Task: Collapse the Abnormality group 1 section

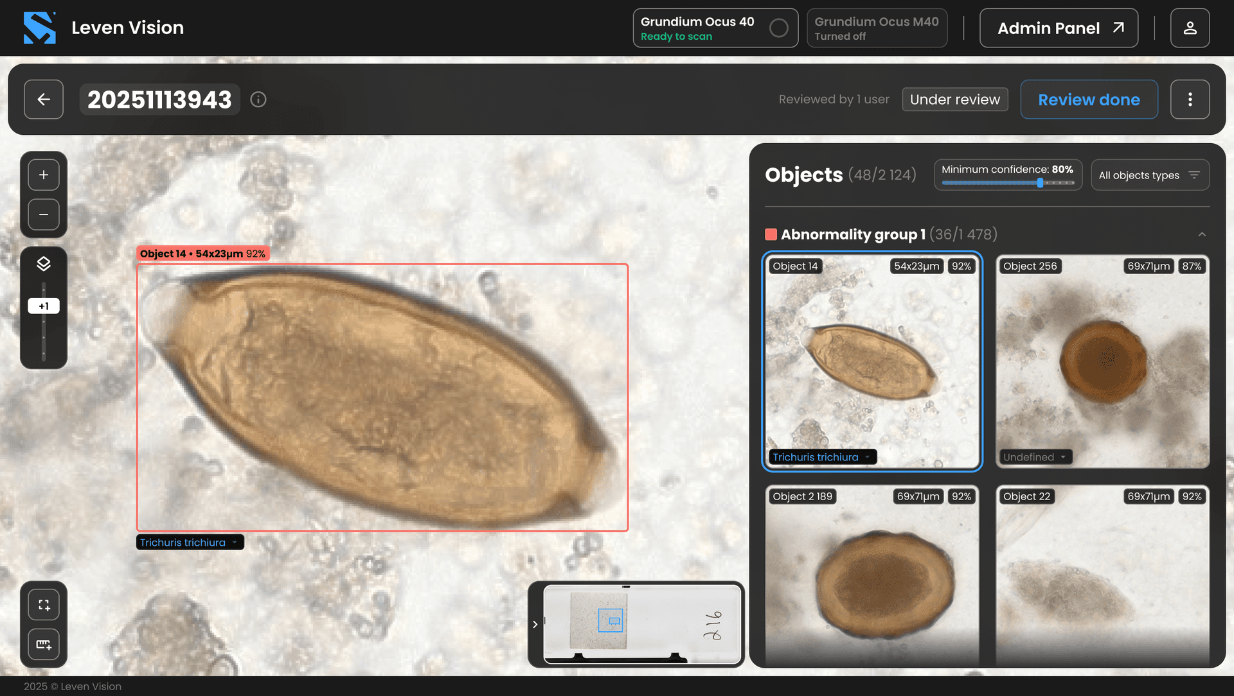Action: tap(1202, 234)
